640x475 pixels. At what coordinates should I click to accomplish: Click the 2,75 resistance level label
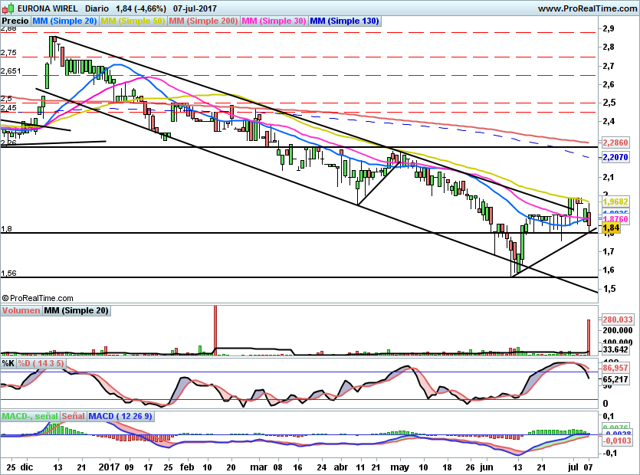[8, 53]
